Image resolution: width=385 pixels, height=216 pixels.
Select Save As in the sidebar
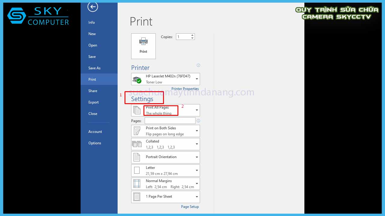click(94, 68)
